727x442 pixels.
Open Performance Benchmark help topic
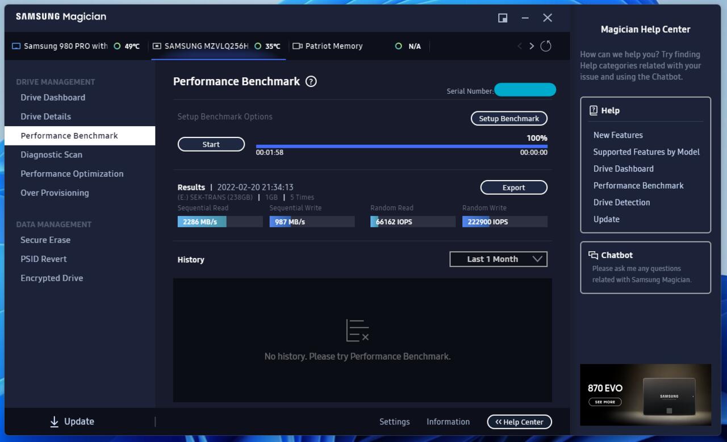[x=638, y=185]
